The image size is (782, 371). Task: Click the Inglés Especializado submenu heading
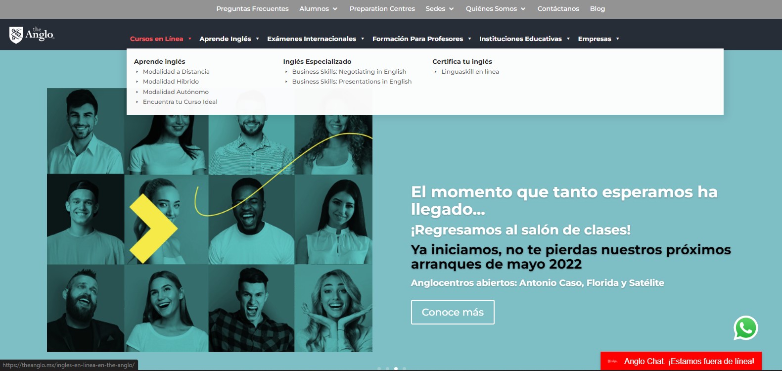click(317, 61)
